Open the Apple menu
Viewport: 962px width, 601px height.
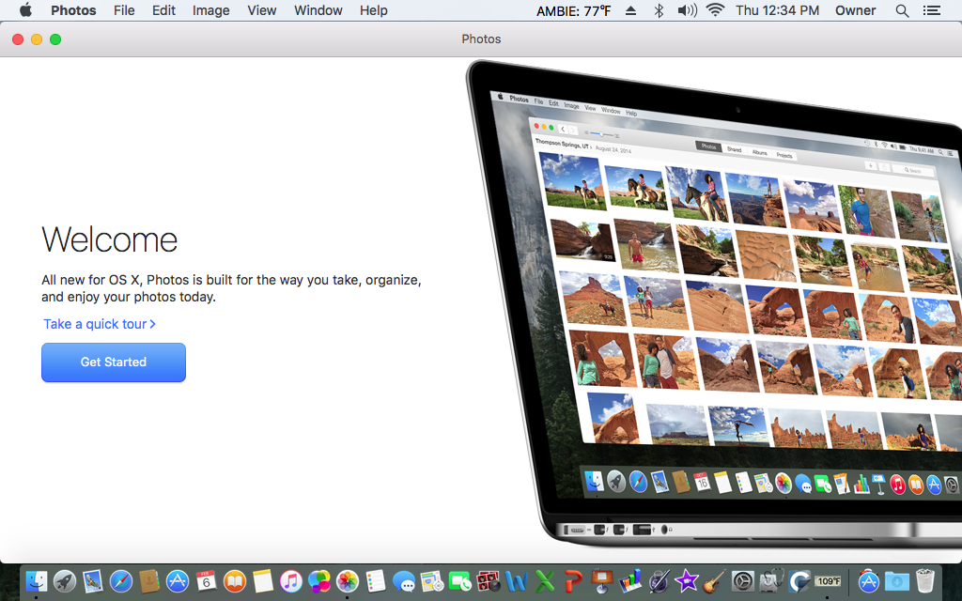tap(25, 9)
